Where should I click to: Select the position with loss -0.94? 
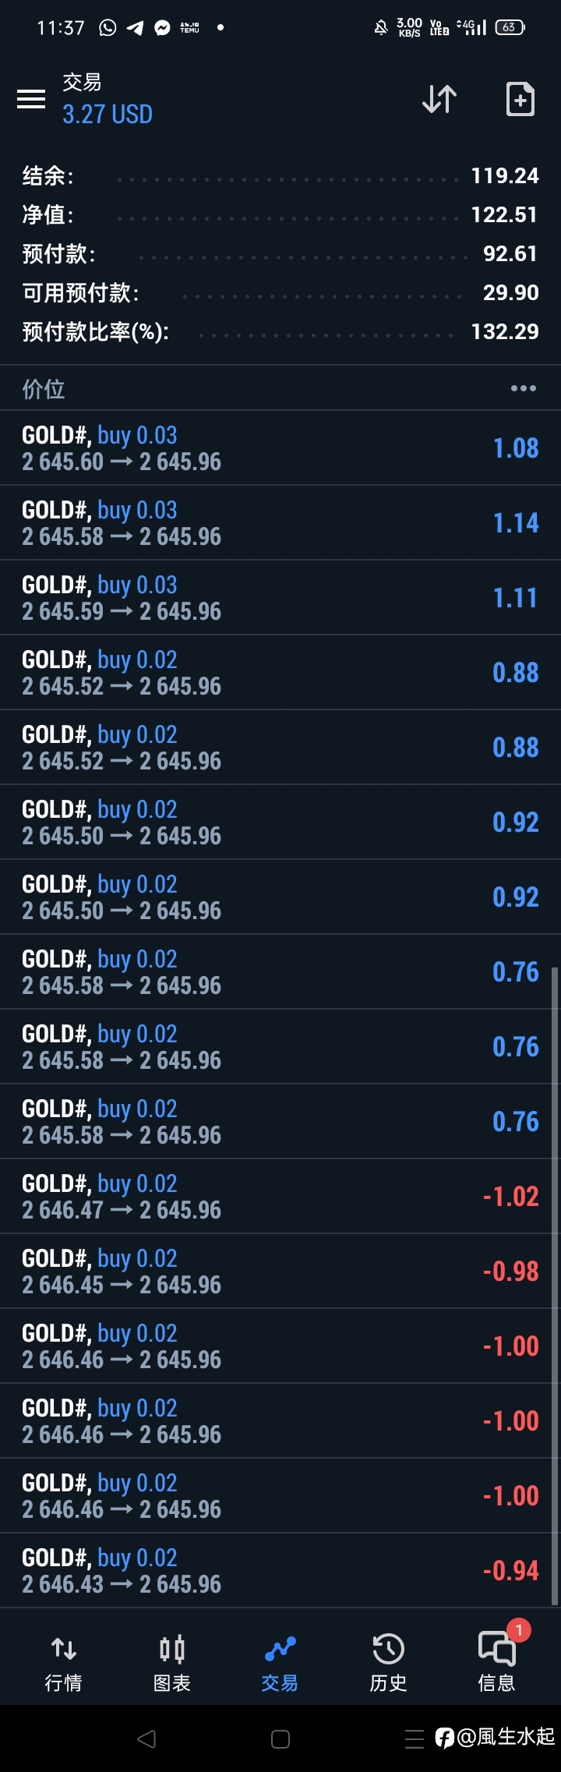(x=280, y=1571)
